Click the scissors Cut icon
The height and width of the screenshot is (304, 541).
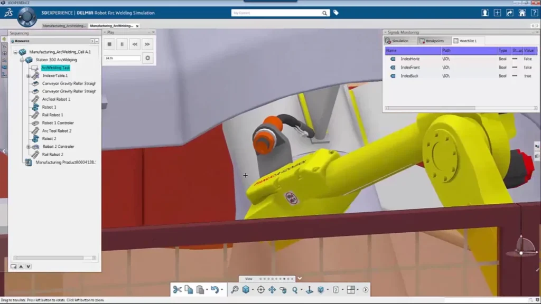pos(177,290)
